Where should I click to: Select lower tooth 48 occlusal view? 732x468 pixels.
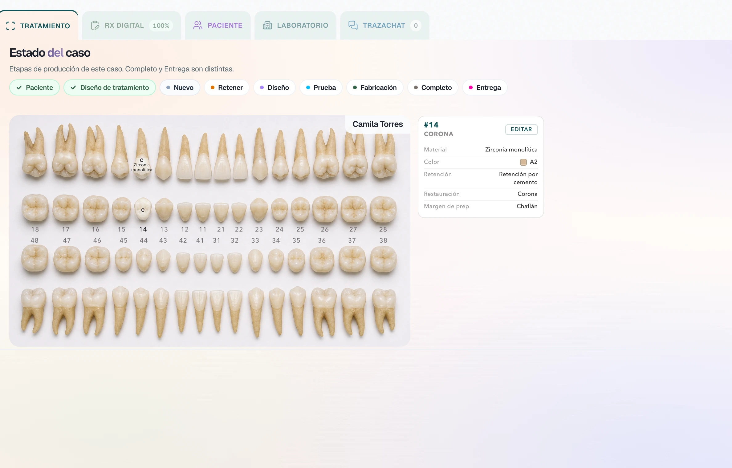35,258
